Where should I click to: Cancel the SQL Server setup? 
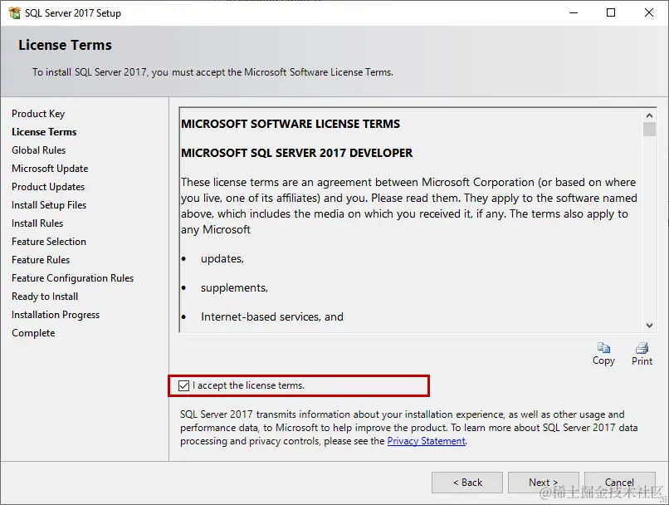coord(619,483)
